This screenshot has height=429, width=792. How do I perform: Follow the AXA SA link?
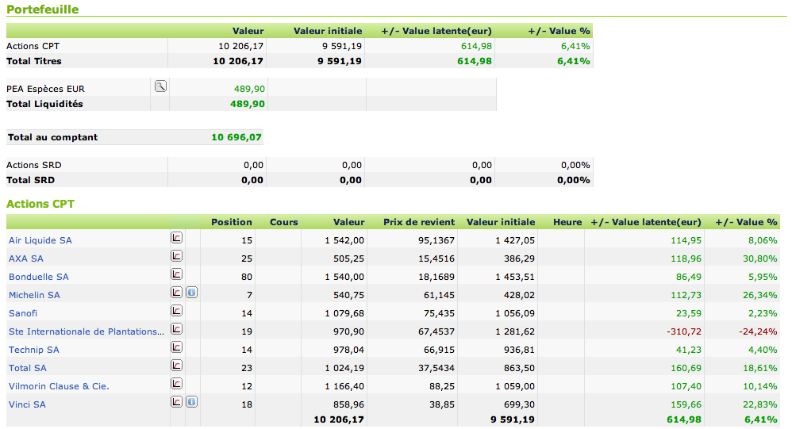point(26,259)
